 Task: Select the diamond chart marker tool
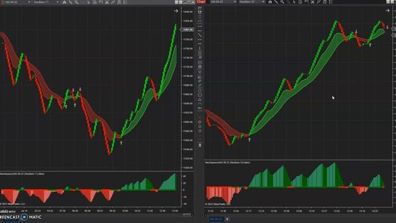coord(200,122)
